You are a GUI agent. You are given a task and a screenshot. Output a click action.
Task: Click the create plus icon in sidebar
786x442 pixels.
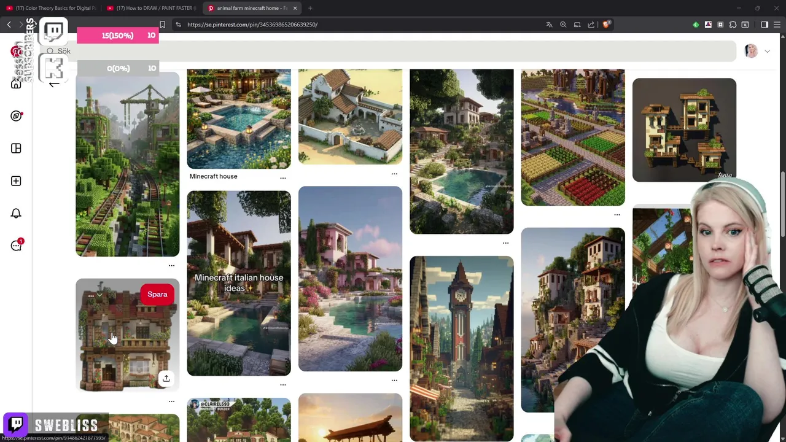click(16, 180)
